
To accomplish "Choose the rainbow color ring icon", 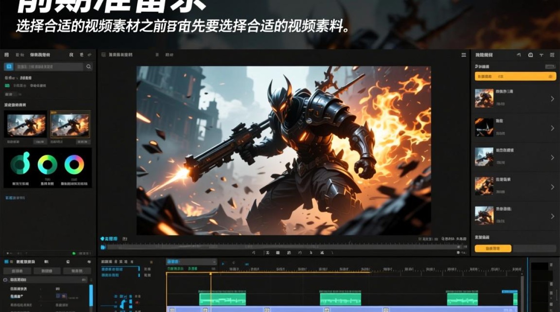I will [74, 165].
